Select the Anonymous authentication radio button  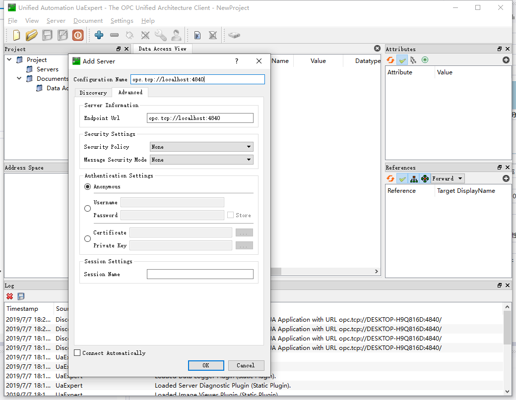87,187
